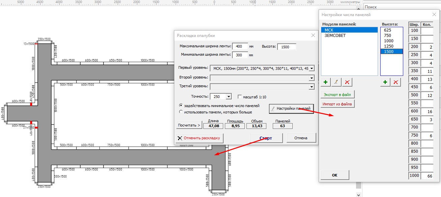Click quantity cell for width 200
The height and width of the screenshot is (197, 441).
tap(427, 47)
